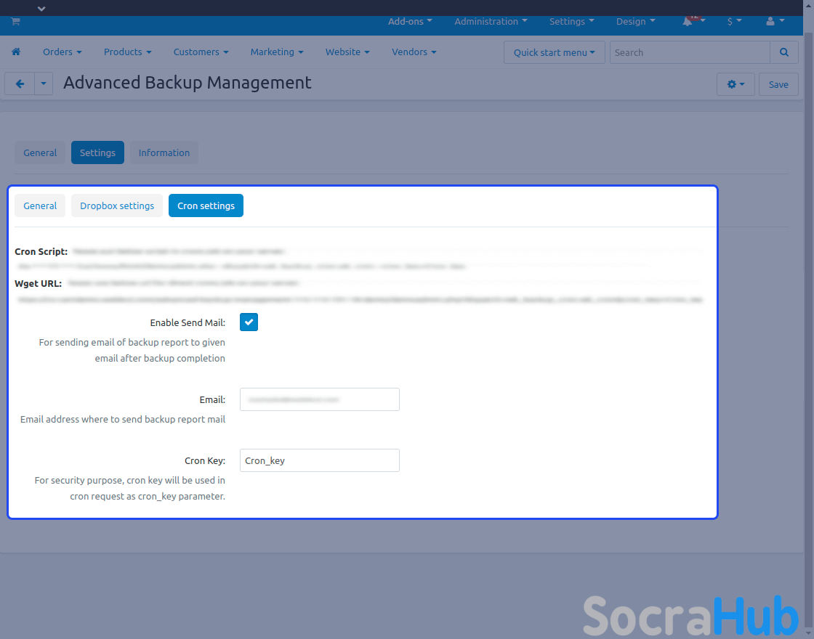
Task: Open the notifications bell icon
Action: pos(688,22)
